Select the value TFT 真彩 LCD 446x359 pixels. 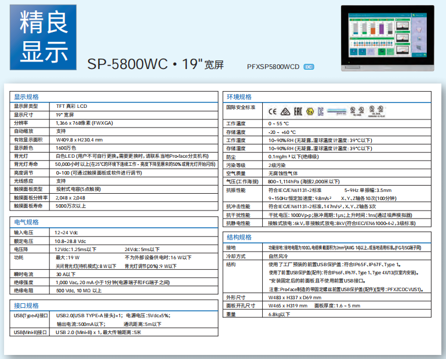pos(72,106)
